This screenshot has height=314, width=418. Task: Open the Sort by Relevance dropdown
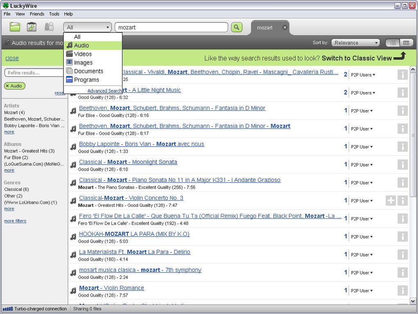[356, 43]
